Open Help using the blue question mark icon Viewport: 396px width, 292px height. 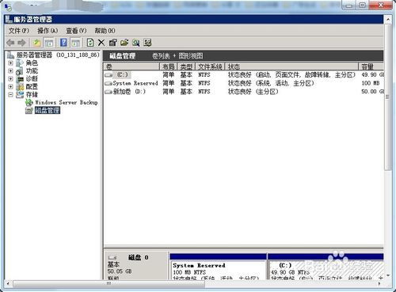click(x=63, y=43)
